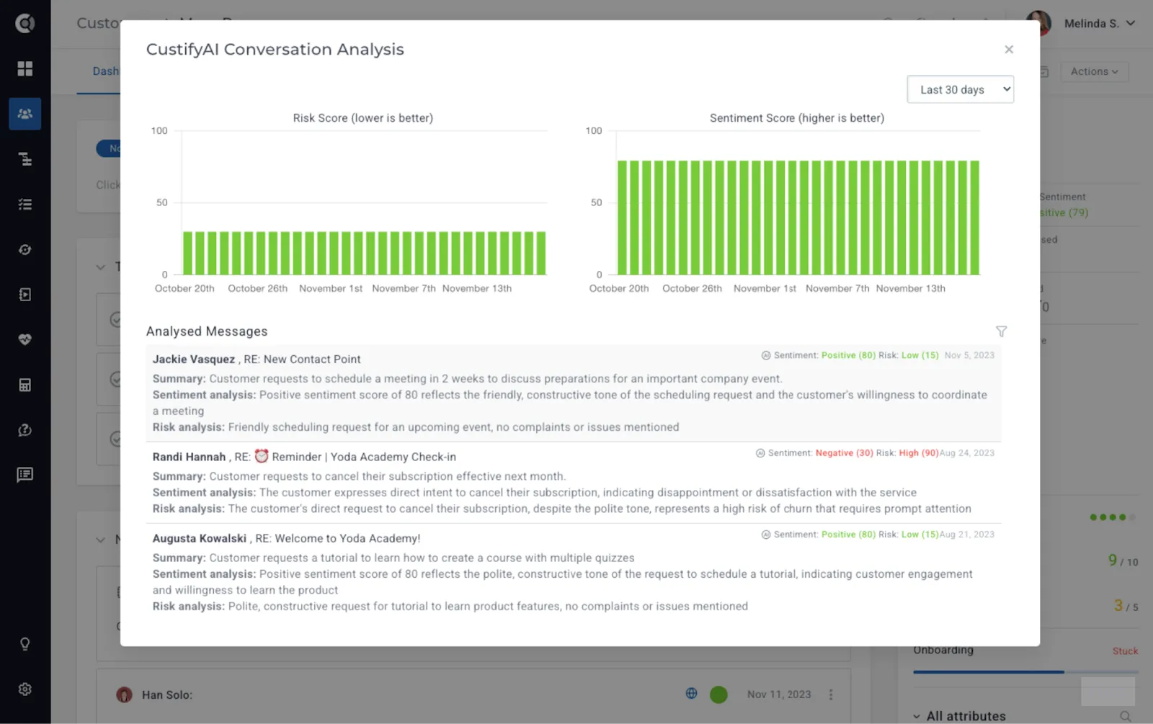Click the Sentiment Score chart title
The width and height of the screenshot is (1153, 724).
coord(797,118)
